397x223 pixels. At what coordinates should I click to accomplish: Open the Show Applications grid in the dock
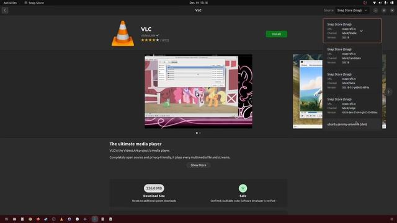click(x=392, y=219)
